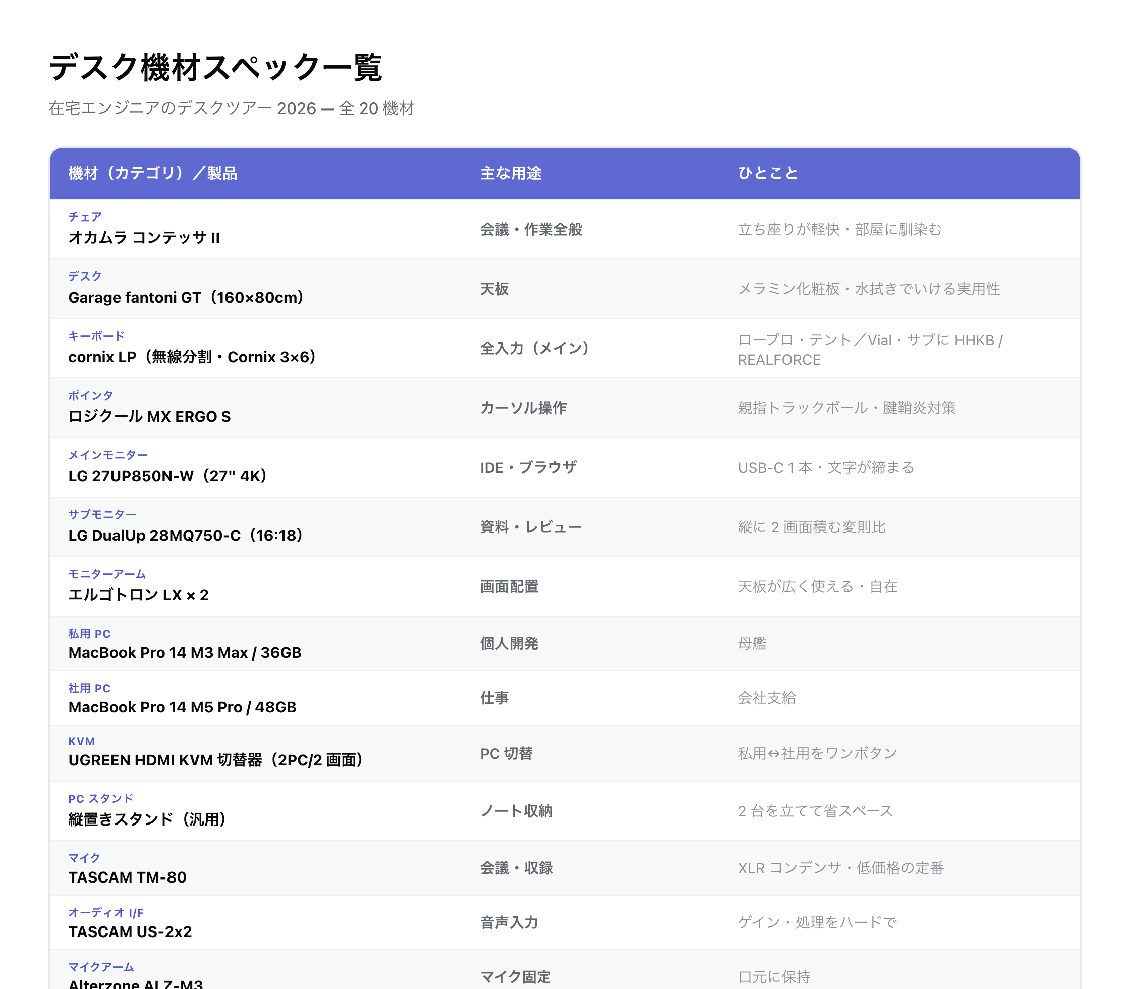The width and height of the screenshot is (1130, 989).
Task: Click the 天板 usage cell
Action: (x=494, y=289)
